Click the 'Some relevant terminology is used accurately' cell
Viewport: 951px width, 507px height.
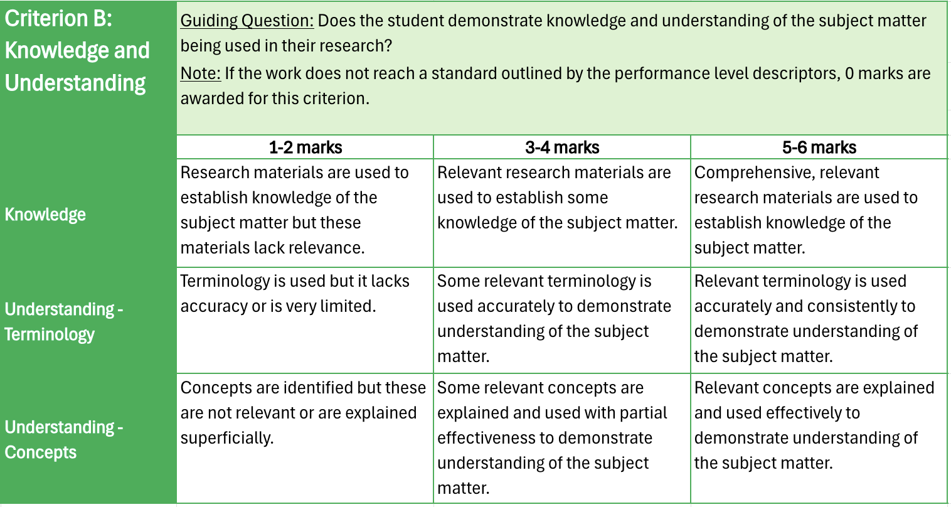tap(554, 319)
